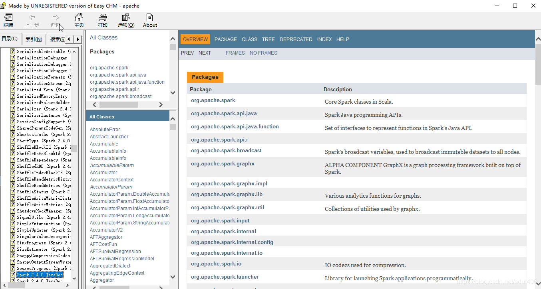Click help icon beside ShuffleStatus

pyautogui.click(x=13, y=192)
